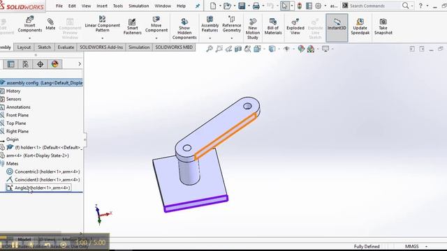The image size is (447, 251).
Task: Switch to SOLIDWORKS MBD tab
Action: tap(174, 47)
